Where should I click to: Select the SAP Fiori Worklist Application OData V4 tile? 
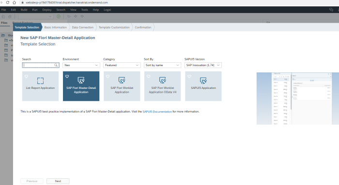[163, 86]
